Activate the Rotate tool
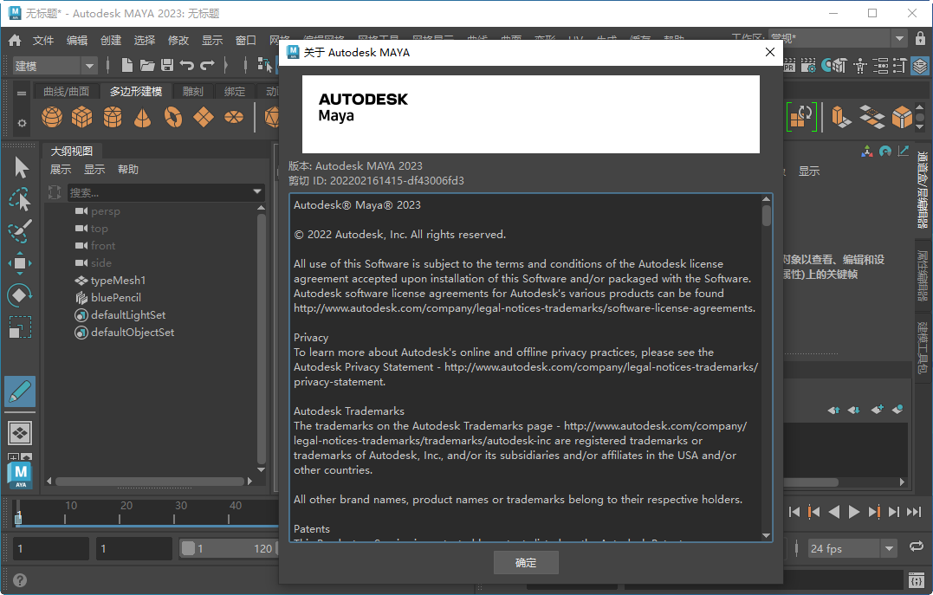 pyautogui.click(x=19, y=294)
